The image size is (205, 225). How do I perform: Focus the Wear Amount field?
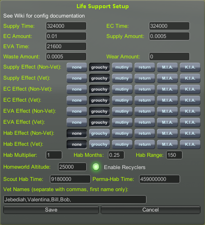click(169, 56)
